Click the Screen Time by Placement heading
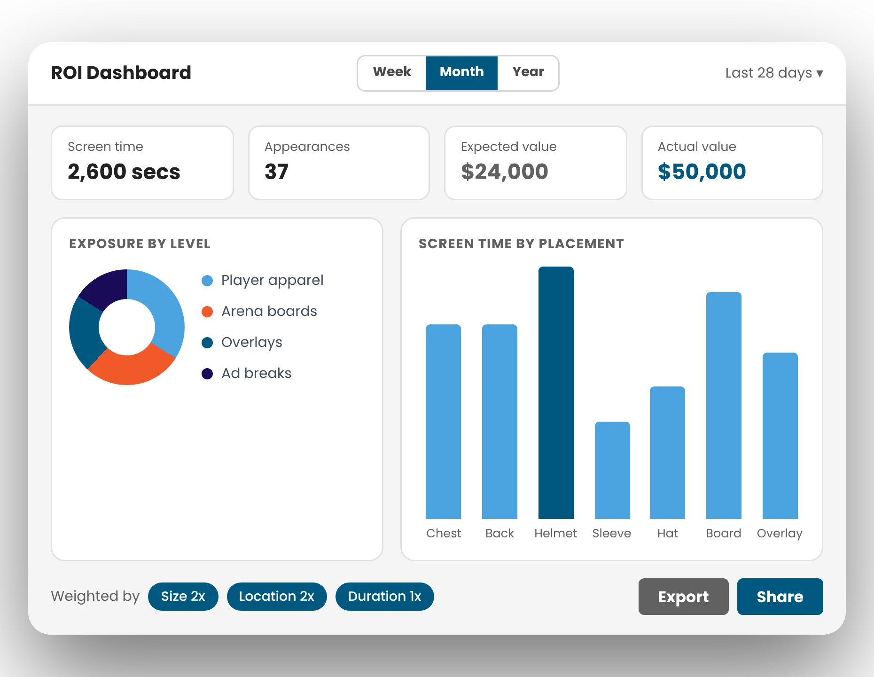Screen dimensions: 874x677 [x=521, y=244]
